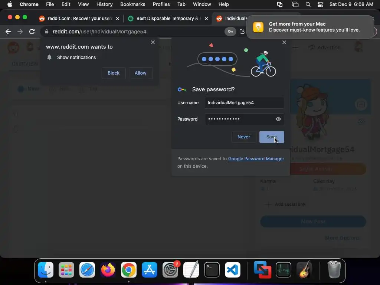Click the install app icon in address bar
The height and width of the screenshot is (285, 380).
point(242,32)
